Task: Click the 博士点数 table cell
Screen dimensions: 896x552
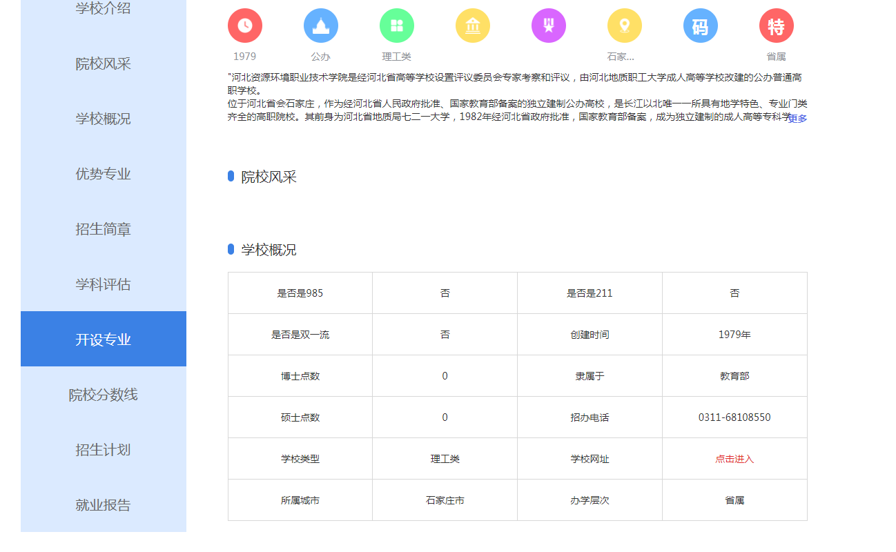Action: click(300, 376)
